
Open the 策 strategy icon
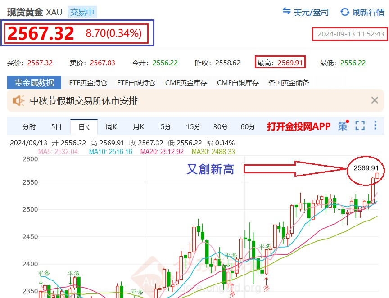click(344, 126)
